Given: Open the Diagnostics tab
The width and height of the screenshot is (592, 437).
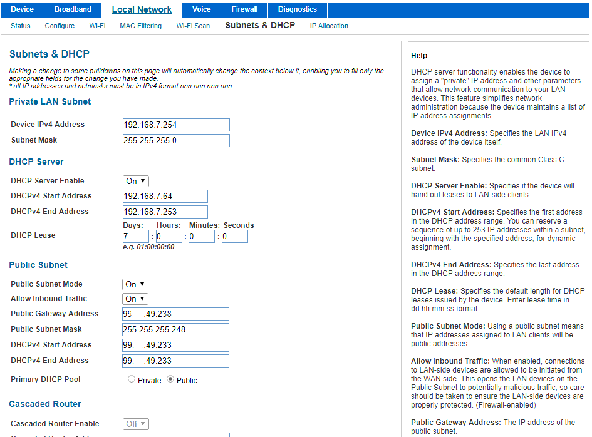Looking at the screenshot, I should (x=296, y=9).
